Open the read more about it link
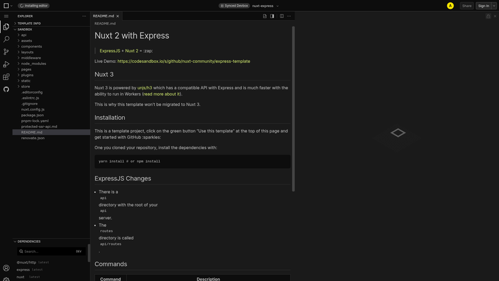 pos(162,94)
